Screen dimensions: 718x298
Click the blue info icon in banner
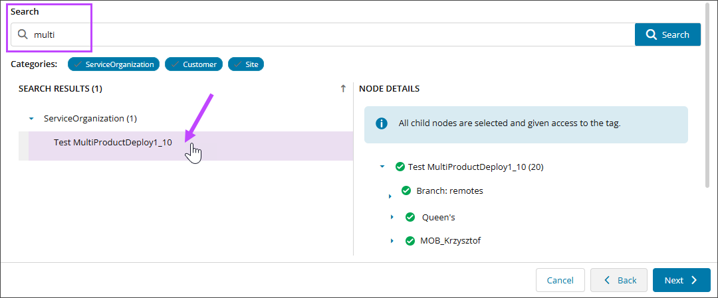[381, 123]
